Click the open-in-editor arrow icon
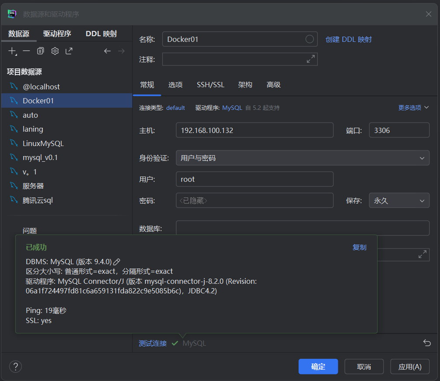This screenshot has height=381, width=440. click(x=69, y=51)
